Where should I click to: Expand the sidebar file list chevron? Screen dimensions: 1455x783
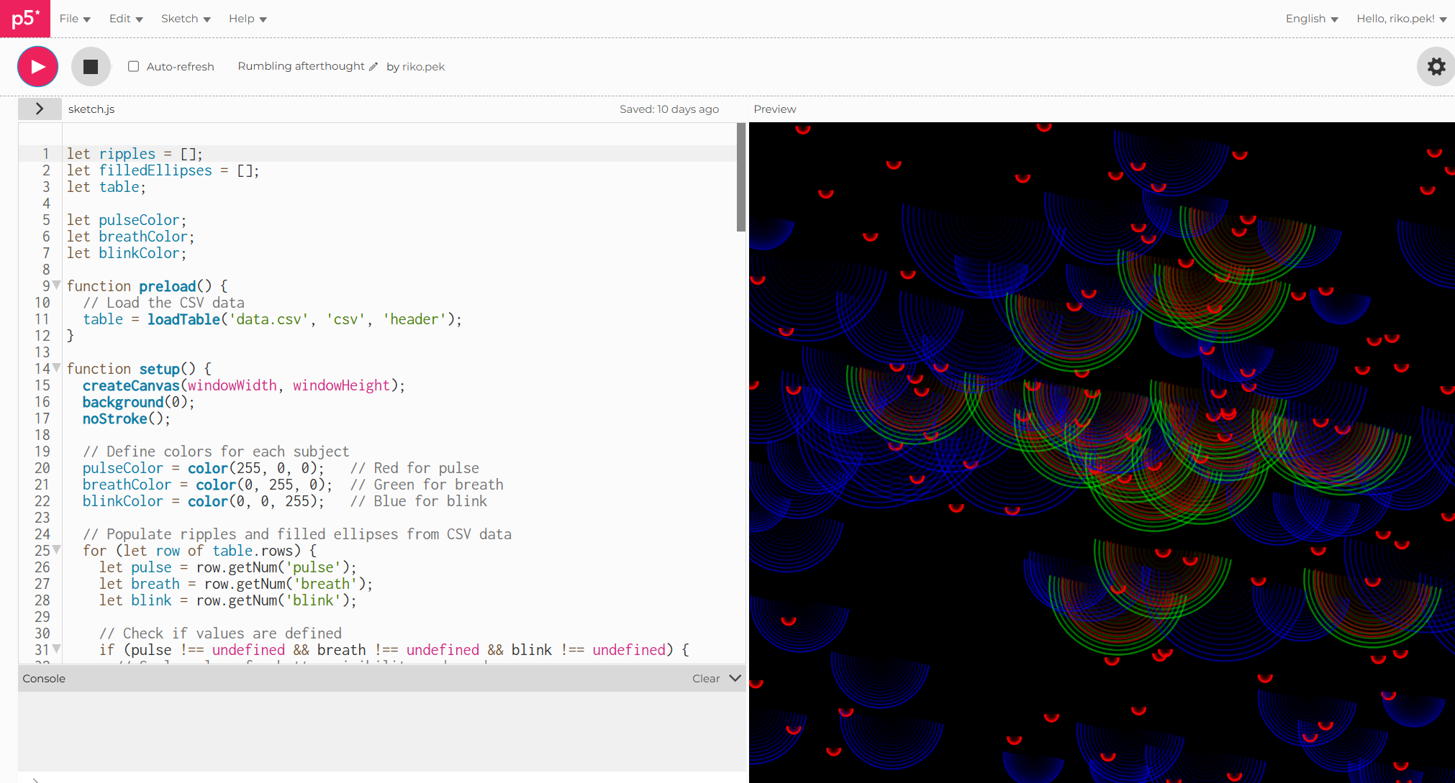(40, 109)
